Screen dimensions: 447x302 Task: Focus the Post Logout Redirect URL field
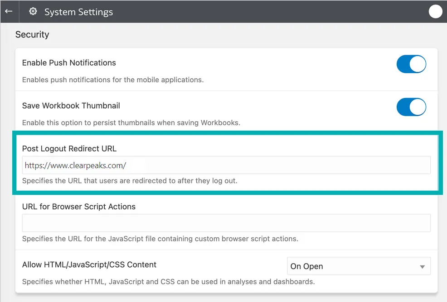(x=226, y=165)
